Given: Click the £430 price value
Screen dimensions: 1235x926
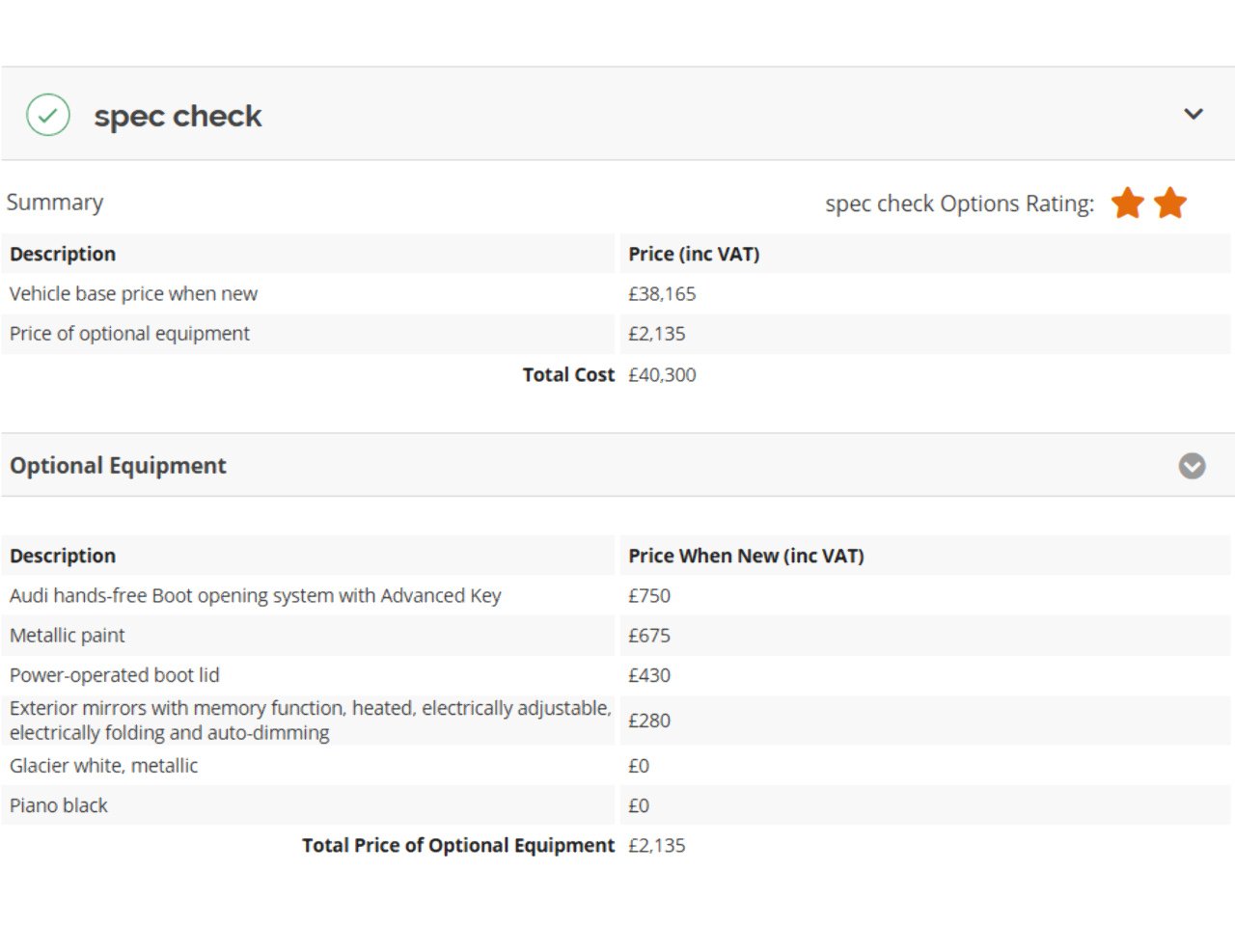Looking at the screenshot, I should pos(649,675).
